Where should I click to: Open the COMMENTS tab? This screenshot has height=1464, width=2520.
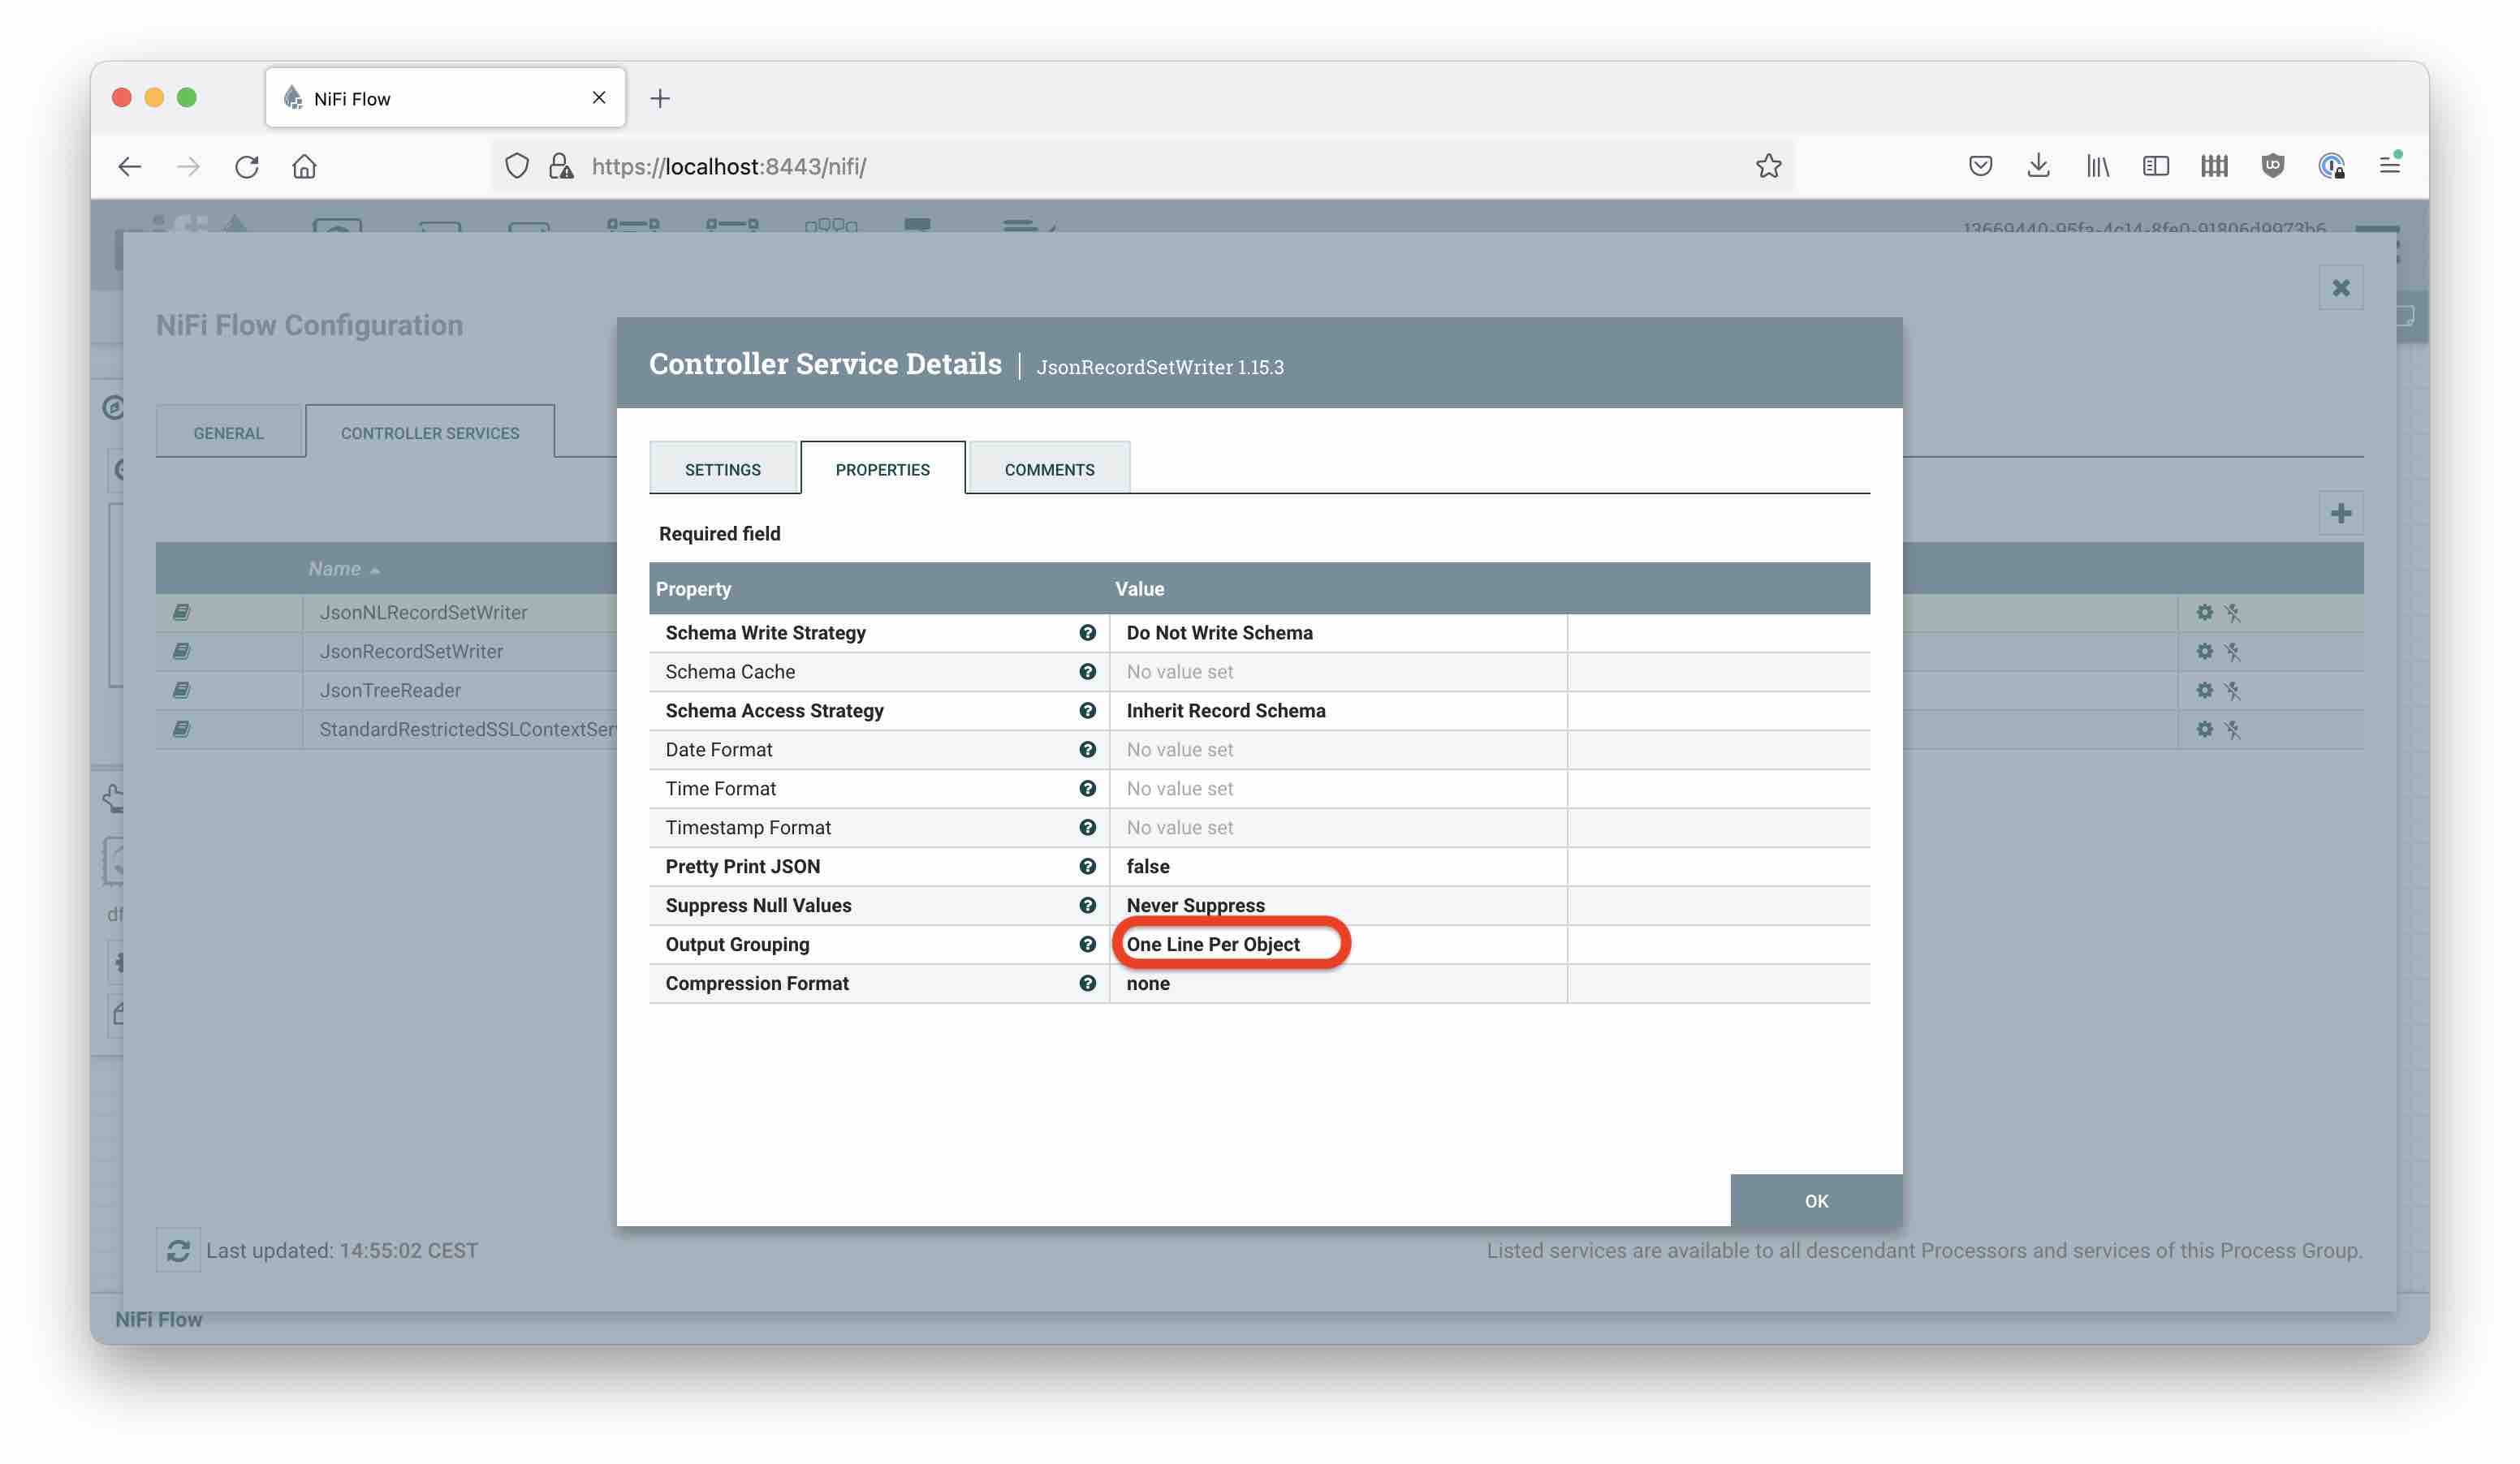pos(1049,470)
